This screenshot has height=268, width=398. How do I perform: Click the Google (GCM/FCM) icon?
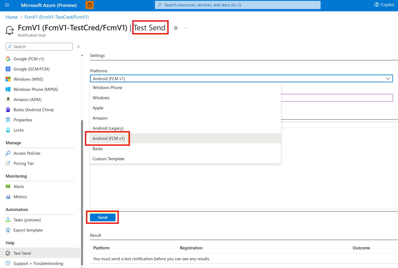tap(8, 69)
